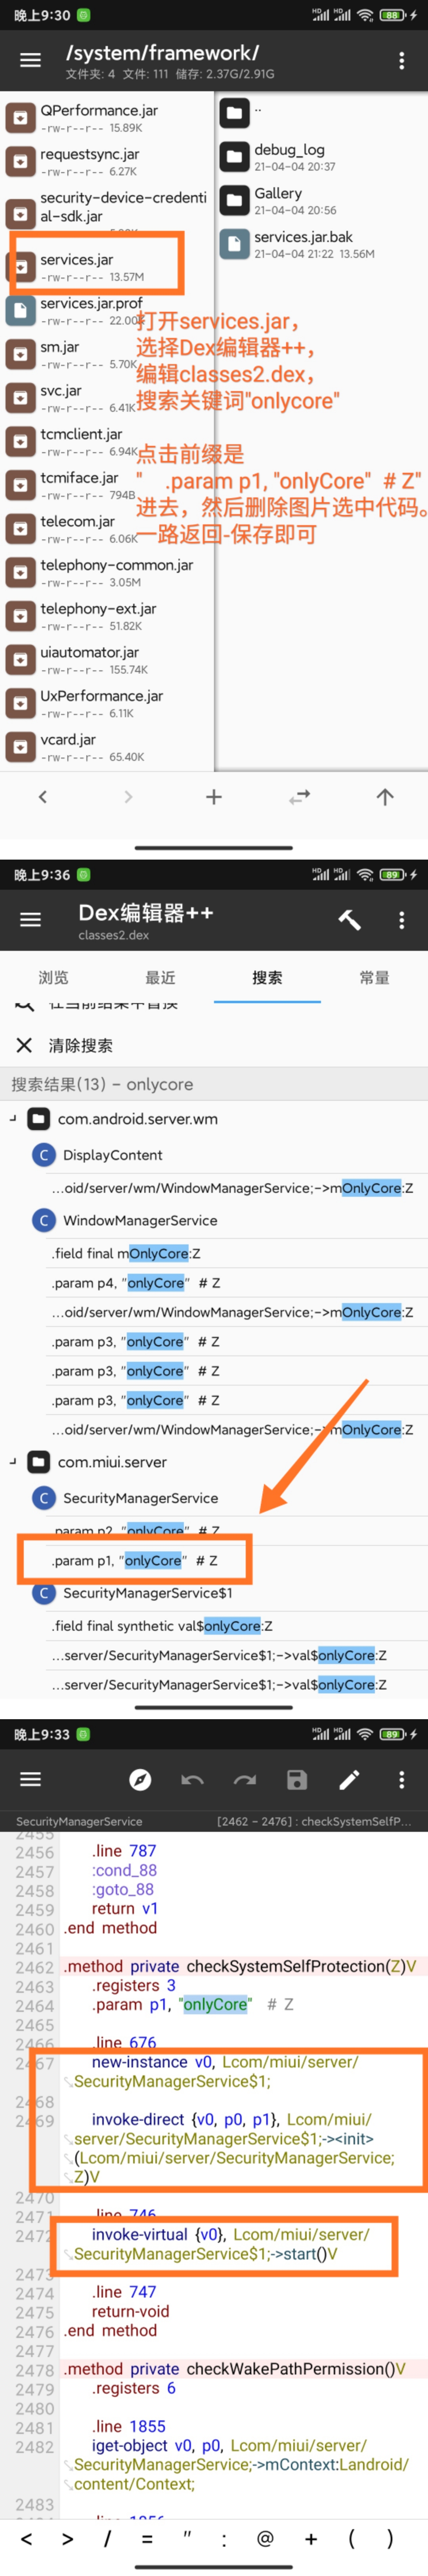Open the compass navigation icon
Screen dimensions: 428x2576
click(140, 1779)
